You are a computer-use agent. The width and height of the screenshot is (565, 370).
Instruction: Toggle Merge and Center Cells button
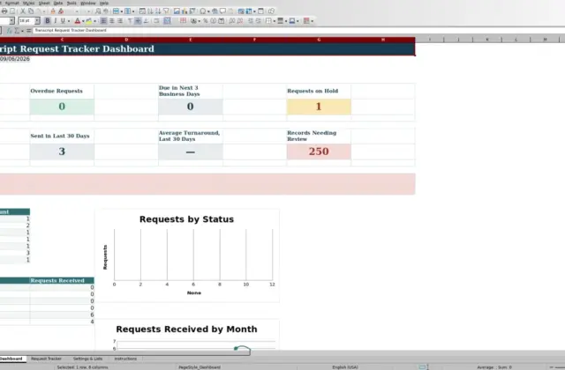click(167, 20)
